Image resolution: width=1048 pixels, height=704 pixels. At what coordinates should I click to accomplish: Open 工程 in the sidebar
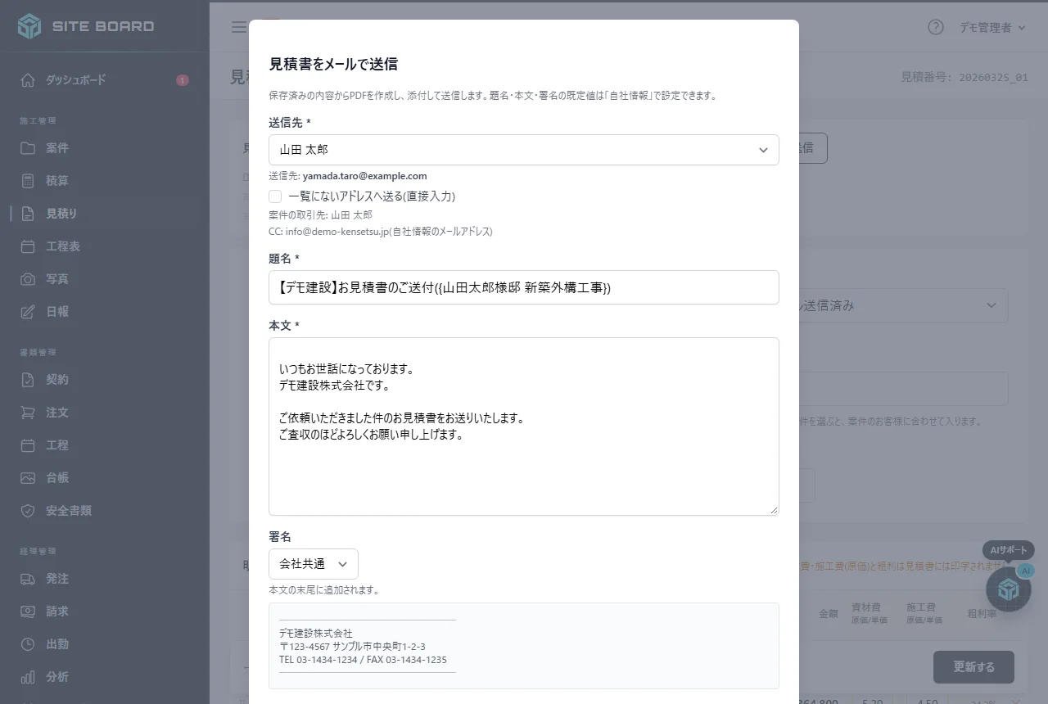pyautogui.click(x=57, y=445)
